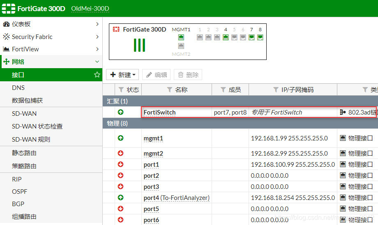Click the filter icon on IP/子网掩码 column

pyautogui.click(x=276, y=90)
